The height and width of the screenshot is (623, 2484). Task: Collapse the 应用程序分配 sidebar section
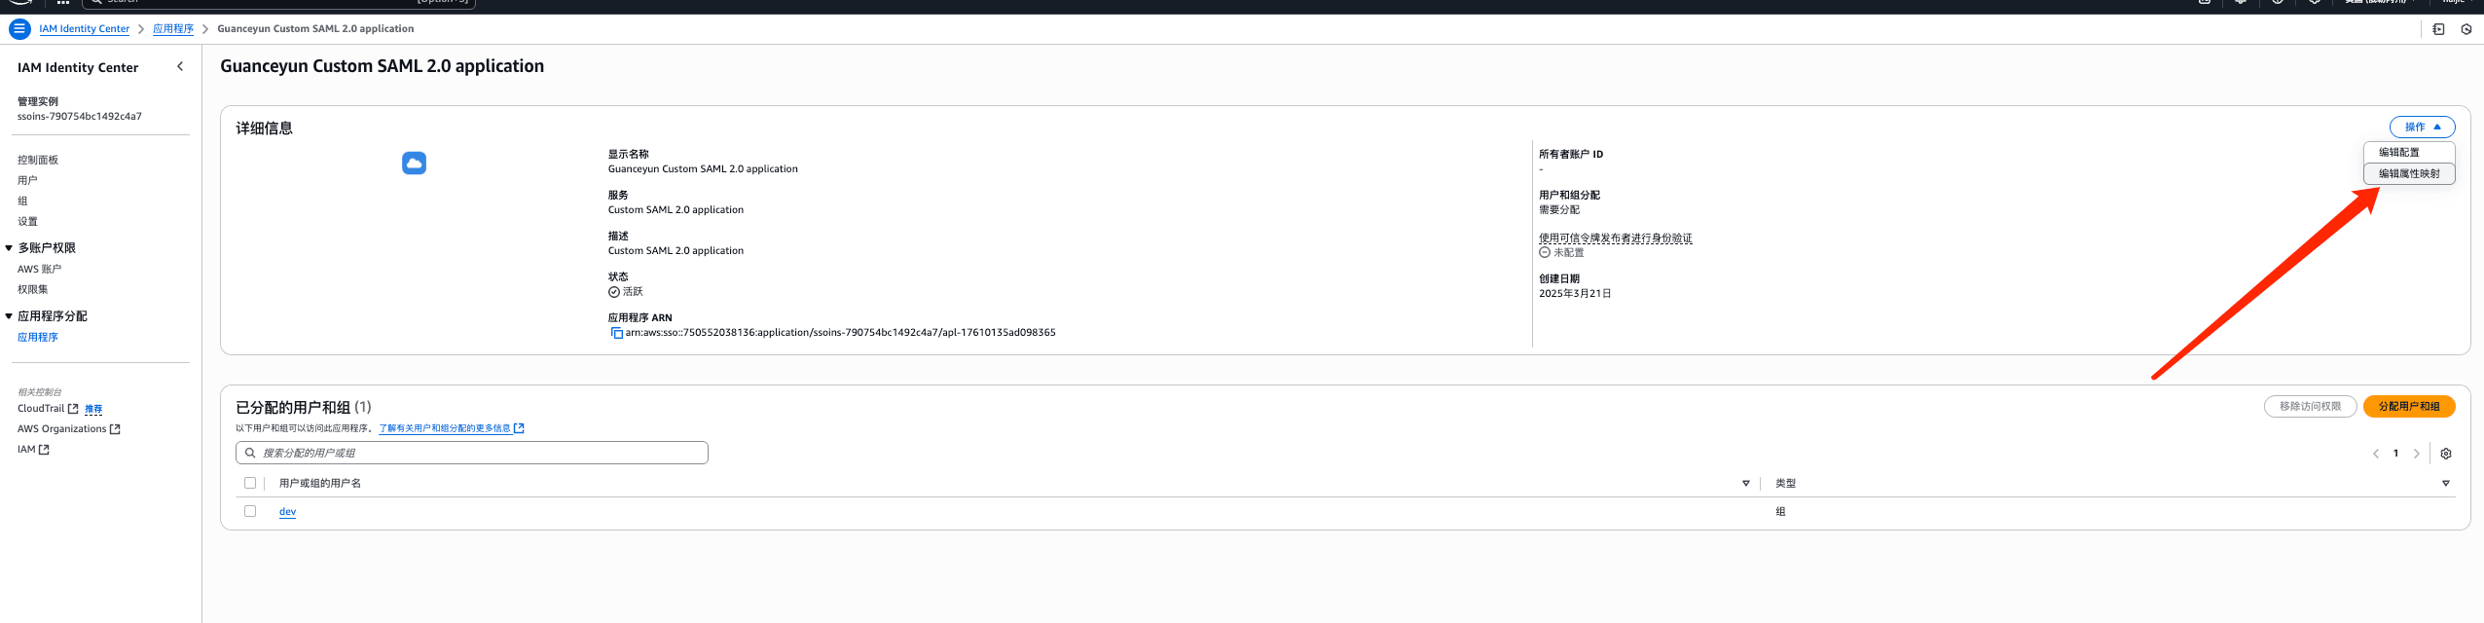tap(9, 316)
